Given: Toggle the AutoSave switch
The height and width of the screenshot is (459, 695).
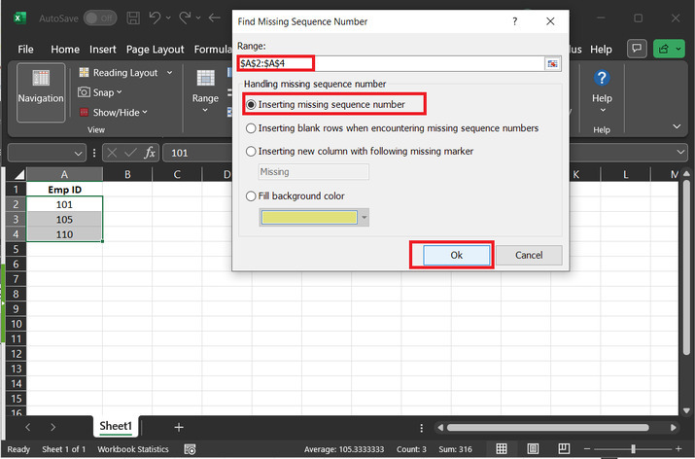Looking at the screenshot, I should coord(100,18).
